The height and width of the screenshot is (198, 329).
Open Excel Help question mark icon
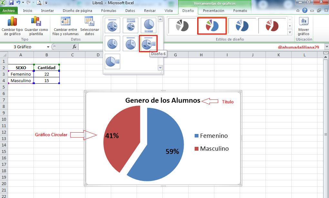[x=305, y=10]
